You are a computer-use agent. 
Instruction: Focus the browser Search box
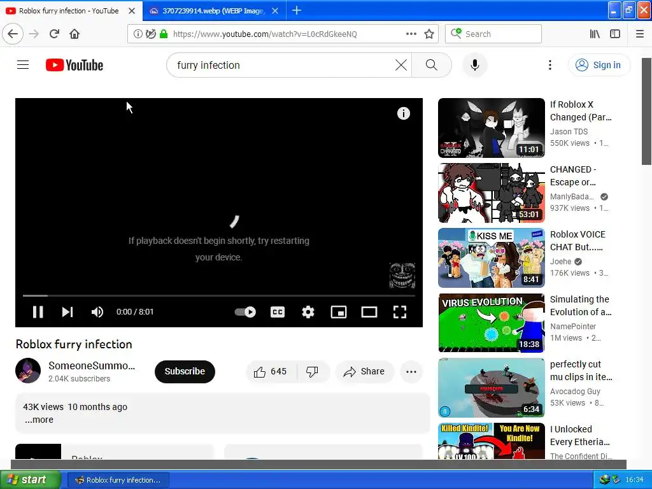[x=493, y=34]
